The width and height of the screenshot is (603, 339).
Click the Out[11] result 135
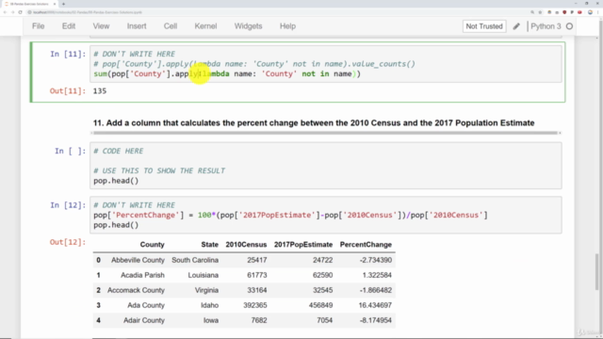click(100, 91)
